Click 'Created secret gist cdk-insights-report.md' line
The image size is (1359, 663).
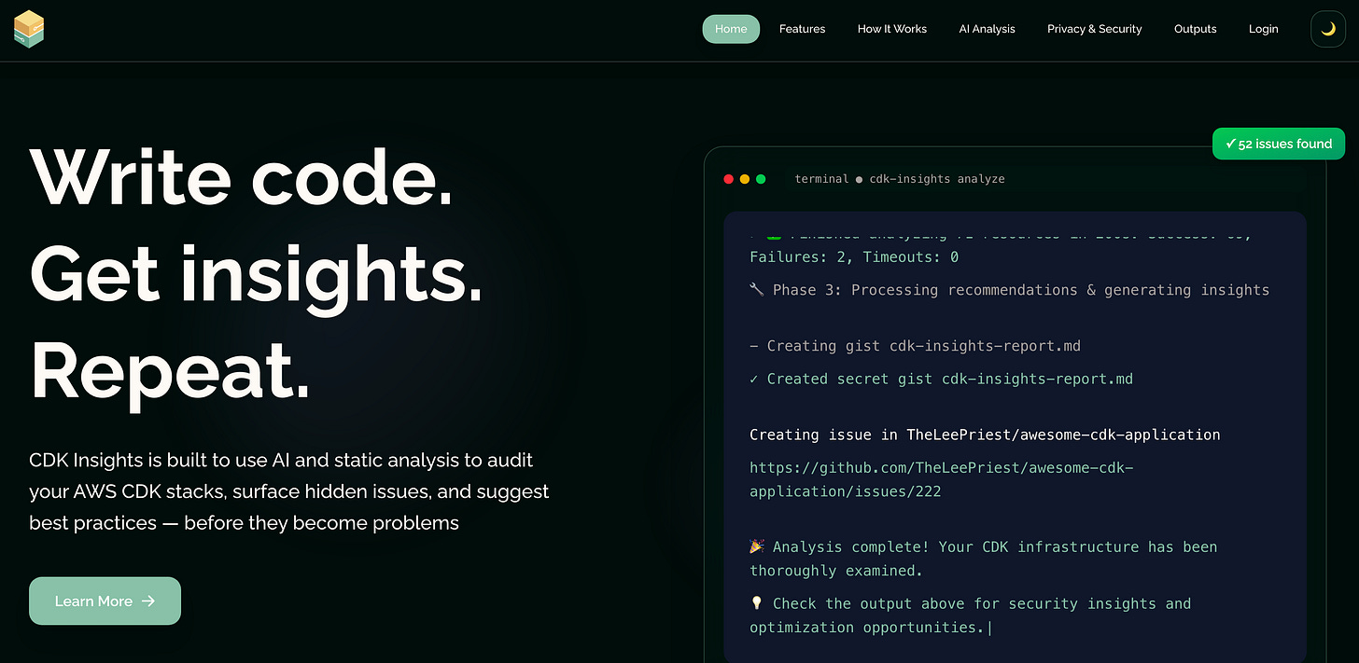[x=941, y=379]
